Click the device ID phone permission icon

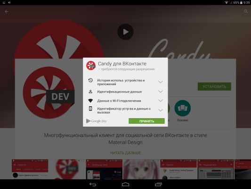tap(90, 109)
